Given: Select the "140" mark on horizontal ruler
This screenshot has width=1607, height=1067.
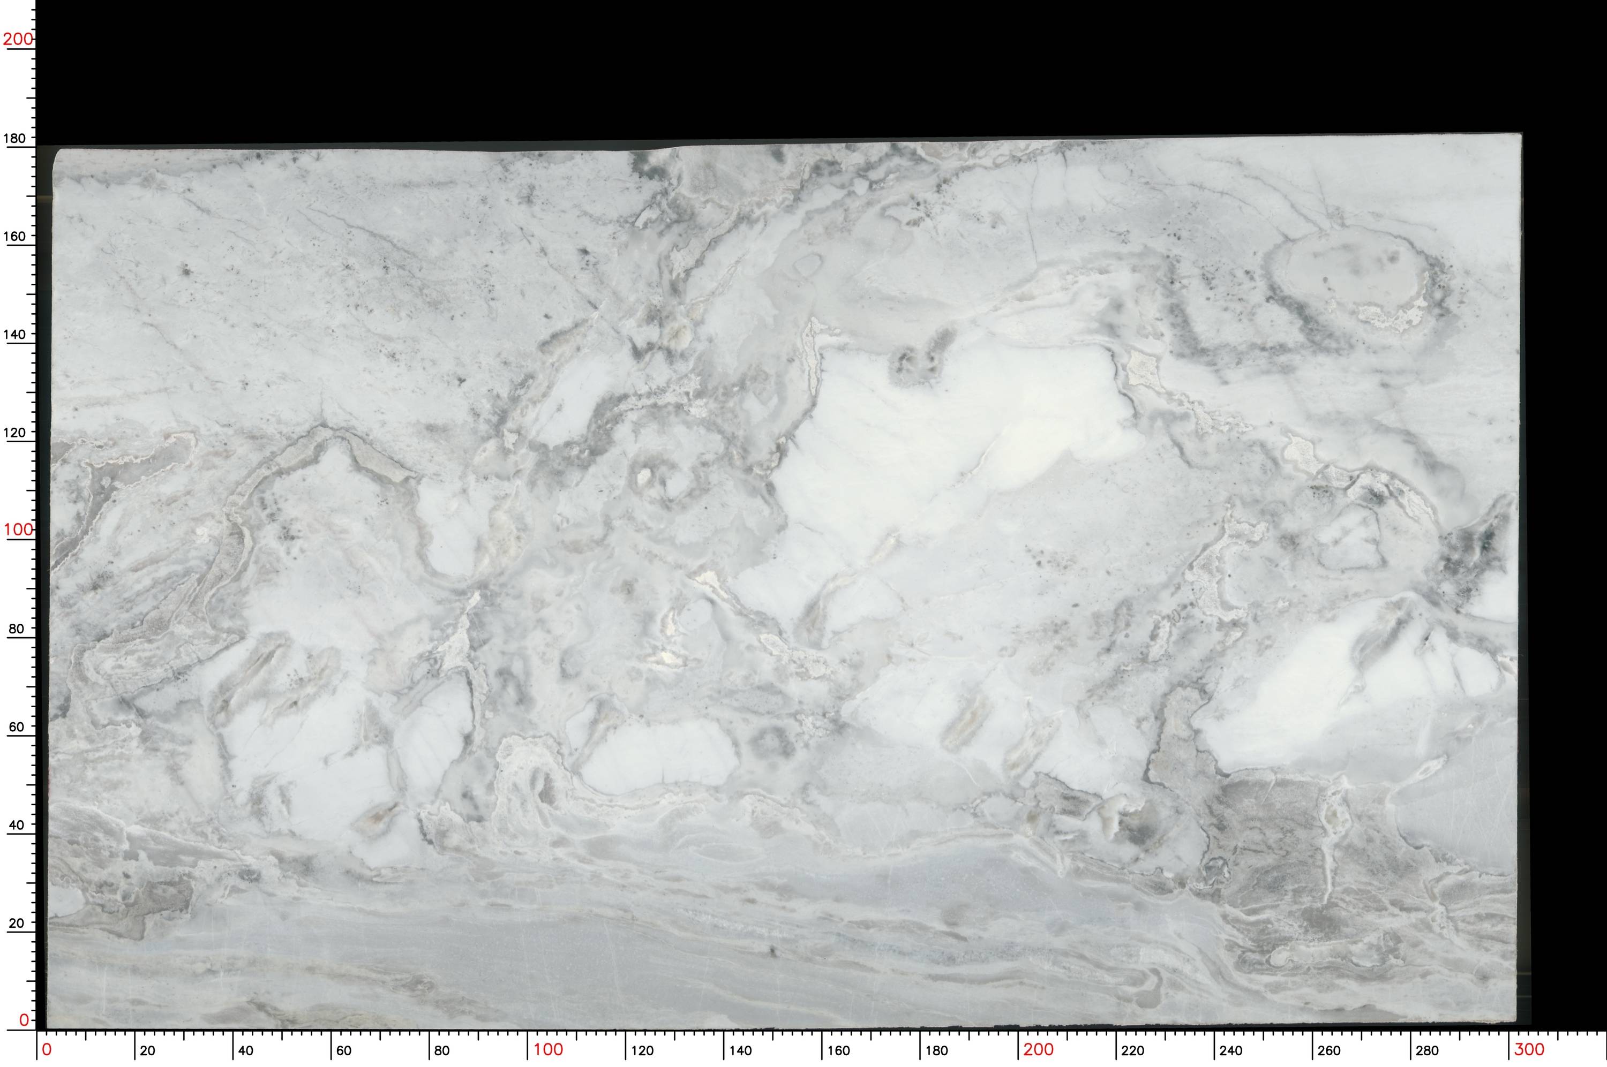Looking at the screenshot, I should (x=740, y=1050).
